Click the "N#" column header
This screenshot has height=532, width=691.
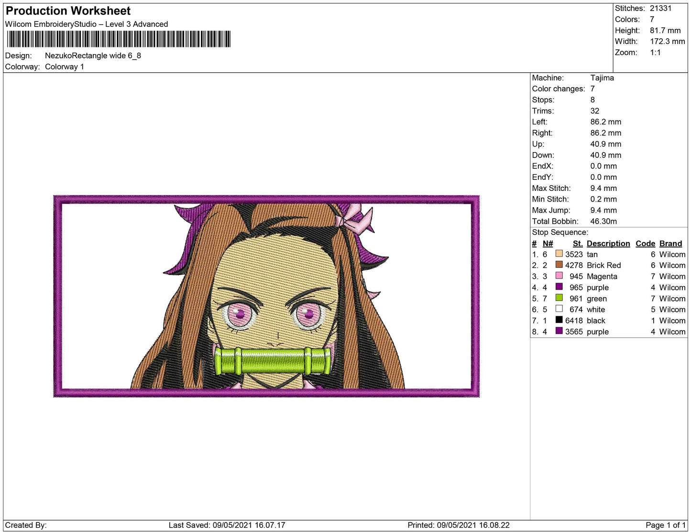548,244
